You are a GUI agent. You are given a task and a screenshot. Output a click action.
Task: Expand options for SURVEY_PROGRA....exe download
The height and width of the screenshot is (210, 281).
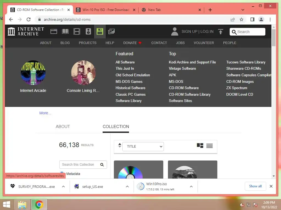63,186
